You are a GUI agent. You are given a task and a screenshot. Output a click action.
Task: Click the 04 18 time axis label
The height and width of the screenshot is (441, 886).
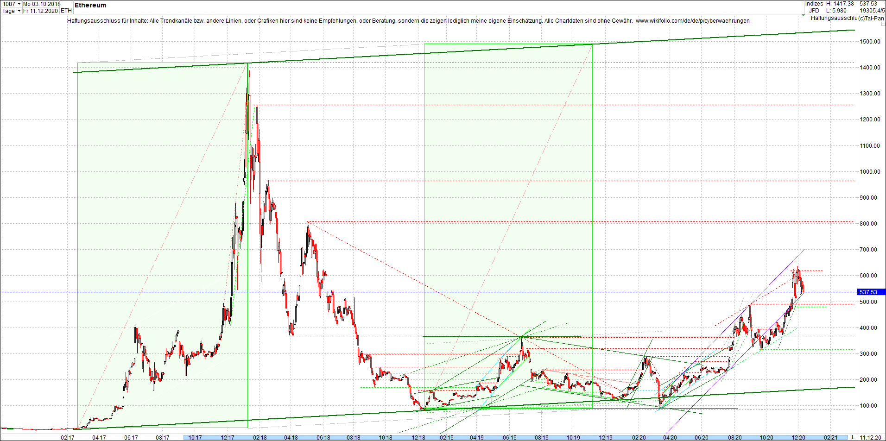click(291, 437)
